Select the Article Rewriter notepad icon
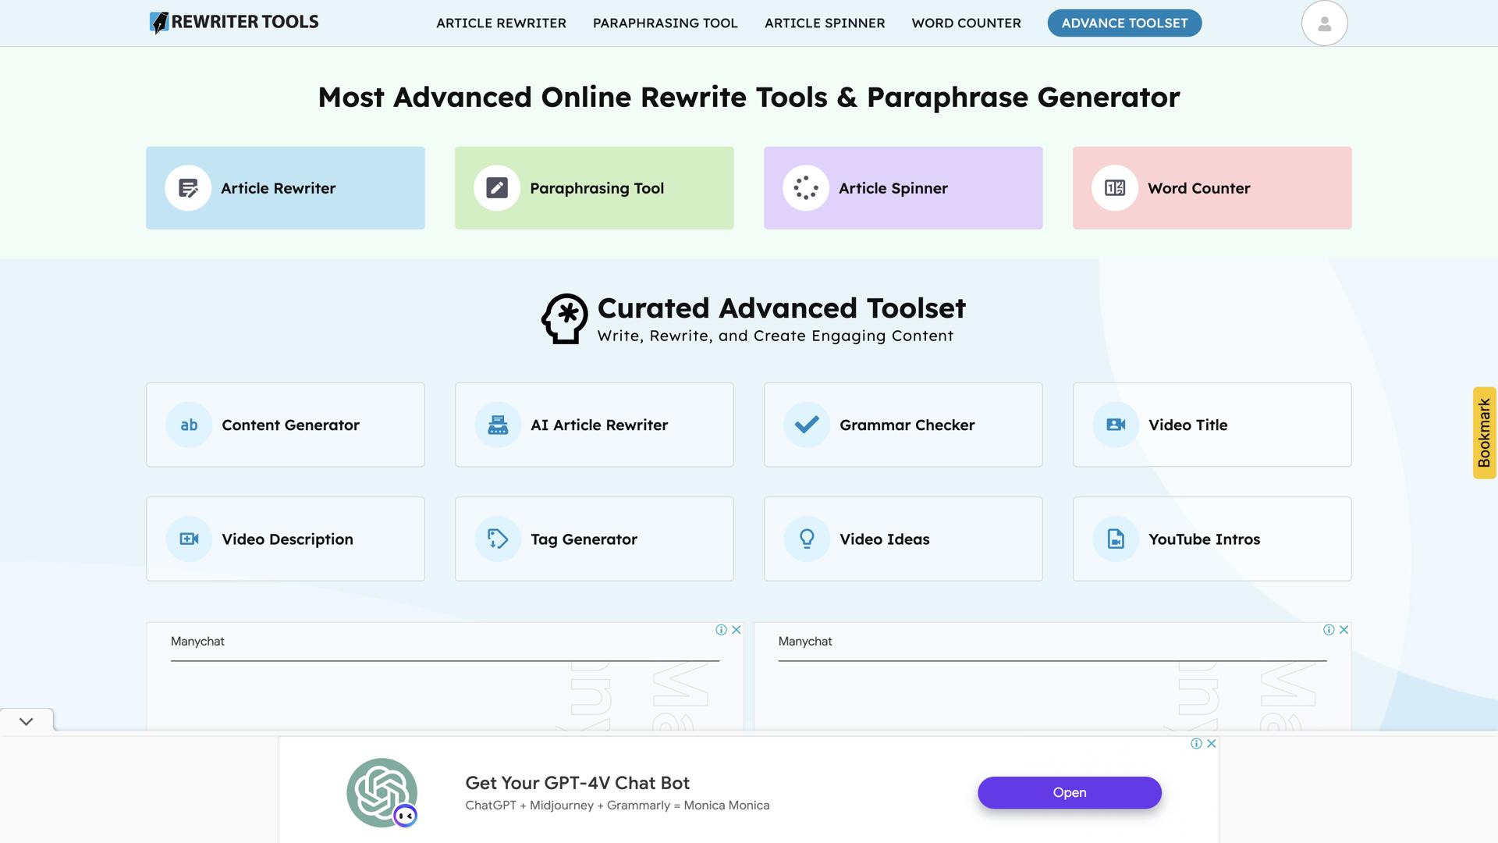 (x=187, y=187)
